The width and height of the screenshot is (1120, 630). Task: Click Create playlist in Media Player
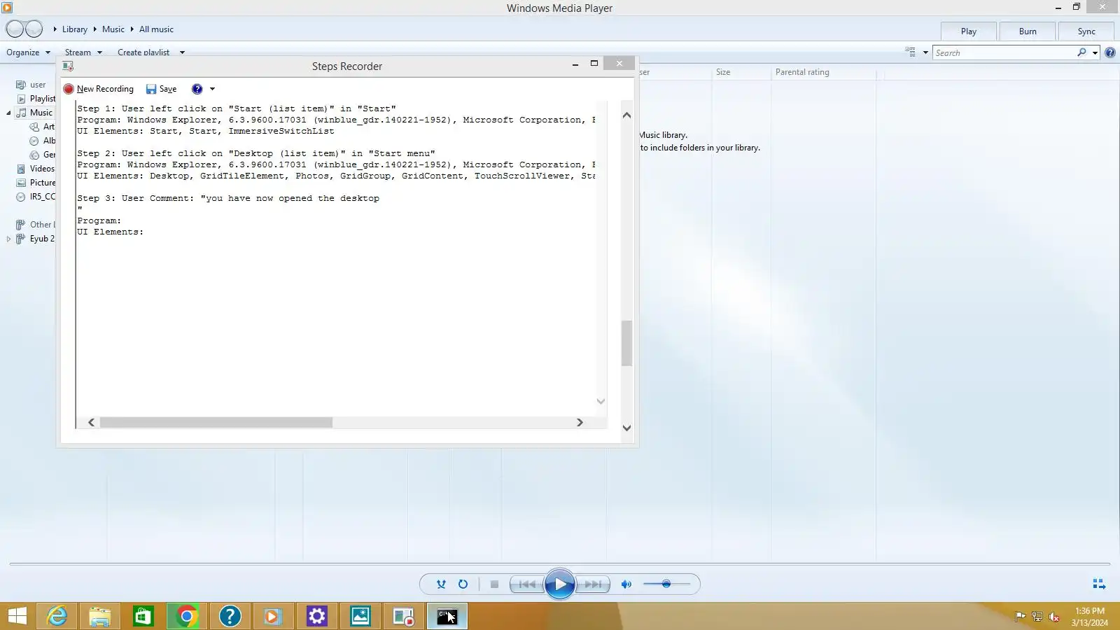point(143,52)
